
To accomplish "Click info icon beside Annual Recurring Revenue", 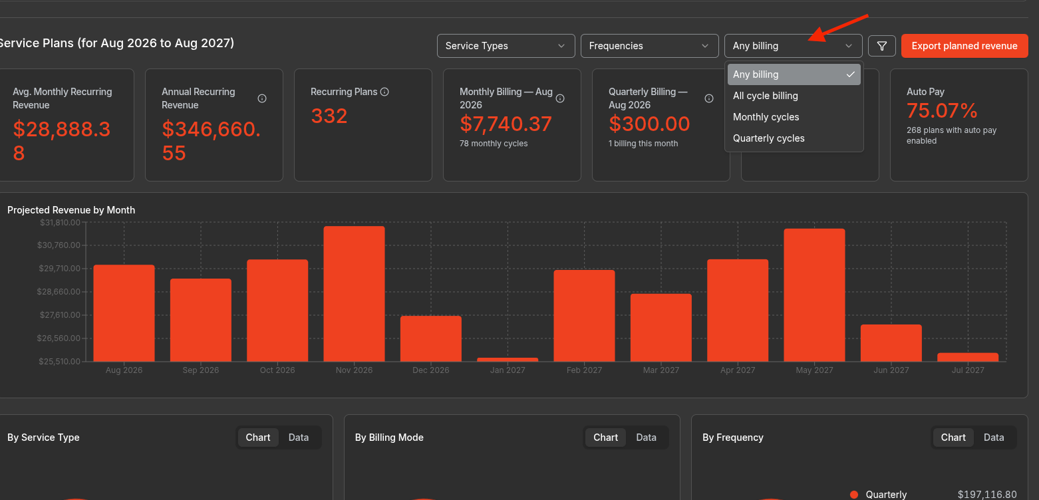I will coord(262,98).
